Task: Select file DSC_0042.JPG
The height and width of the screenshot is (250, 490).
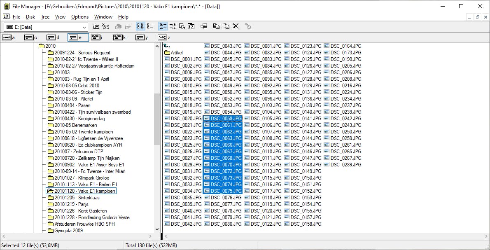Action: pyautogui.click(x=183, y=224)
